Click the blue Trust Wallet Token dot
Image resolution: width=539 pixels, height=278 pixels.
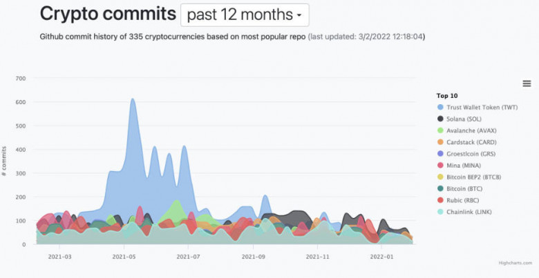(x=440, y=107)
